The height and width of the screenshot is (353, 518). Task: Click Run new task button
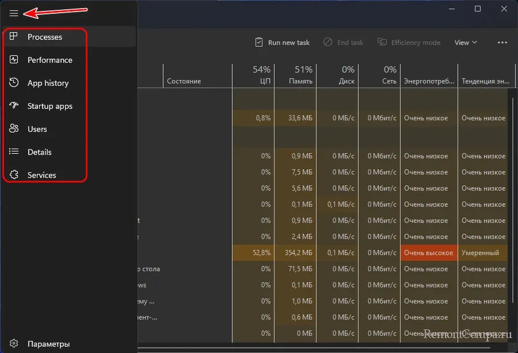coord(283,42)
